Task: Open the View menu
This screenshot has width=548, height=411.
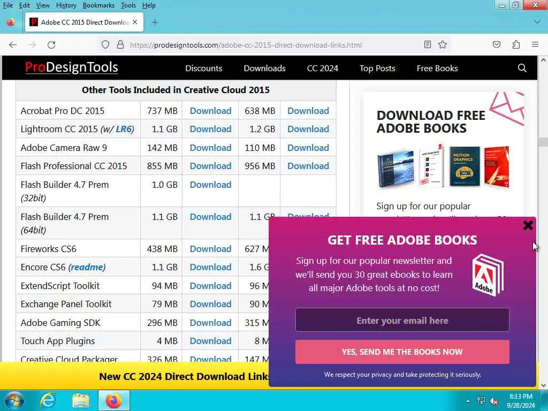Action: [x=43, y=5]
